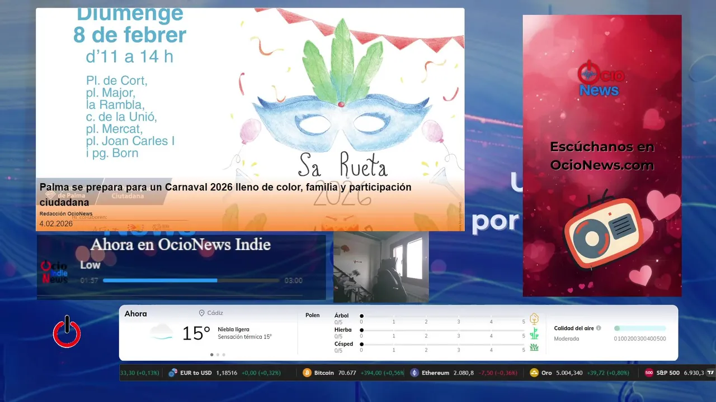Click the Polen section label
The width and height of the screenshot is (716, 402).
[313, 315]
